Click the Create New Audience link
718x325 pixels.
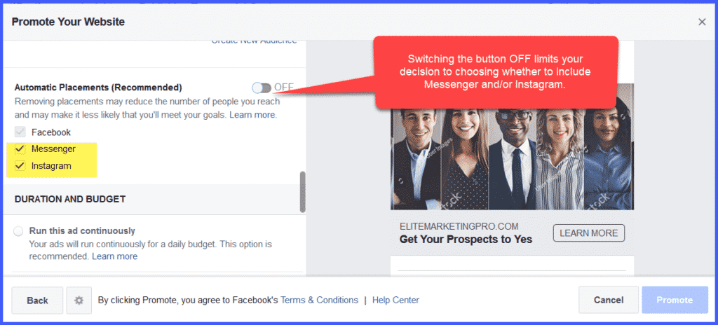pyautogui.click(x=254, y=41)
